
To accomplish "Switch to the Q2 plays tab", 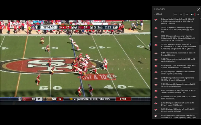I will [187, 15].
